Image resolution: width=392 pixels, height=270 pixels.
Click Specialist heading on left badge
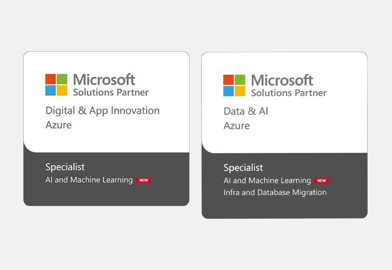(65, 167)
